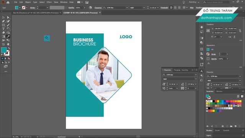
Task: Select the Hand tool
Action: tap(8, 44)
